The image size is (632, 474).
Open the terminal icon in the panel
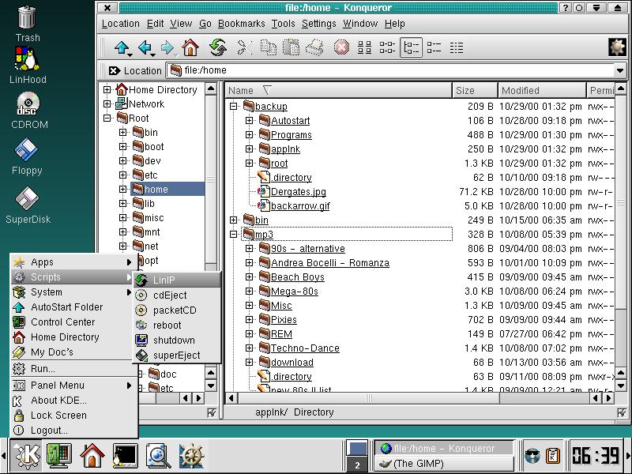[125, 455]
